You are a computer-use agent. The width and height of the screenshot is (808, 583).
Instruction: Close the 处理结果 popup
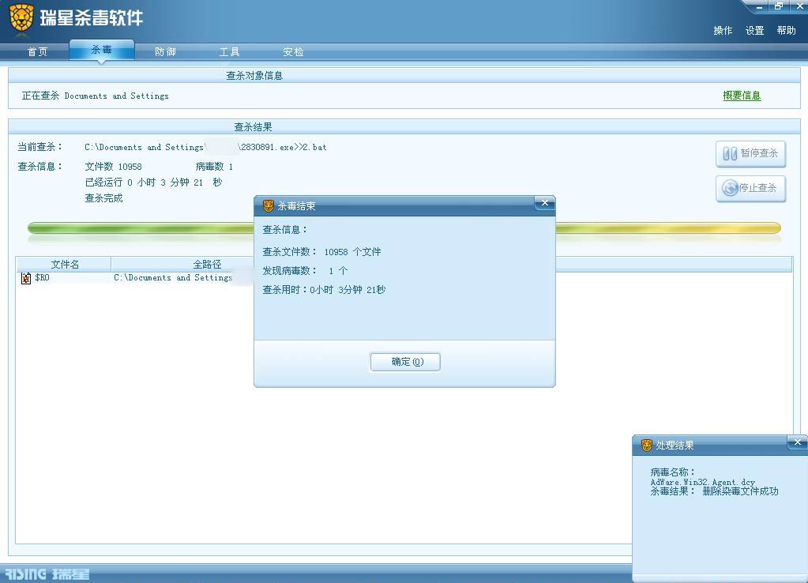click(x=797, y=442)
